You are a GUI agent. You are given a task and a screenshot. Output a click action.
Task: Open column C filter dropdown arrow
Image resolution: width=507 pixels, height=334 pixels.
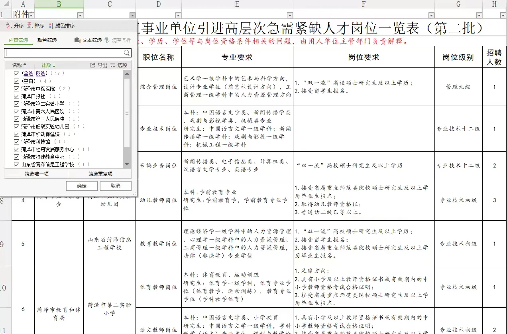coord(132,15)
